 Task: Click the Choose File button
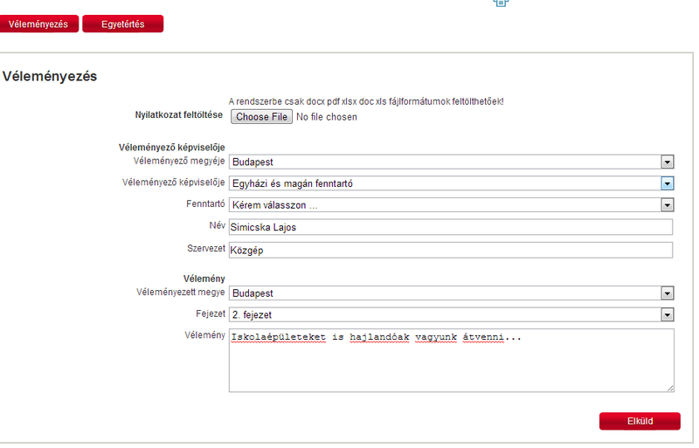(261, 117)
